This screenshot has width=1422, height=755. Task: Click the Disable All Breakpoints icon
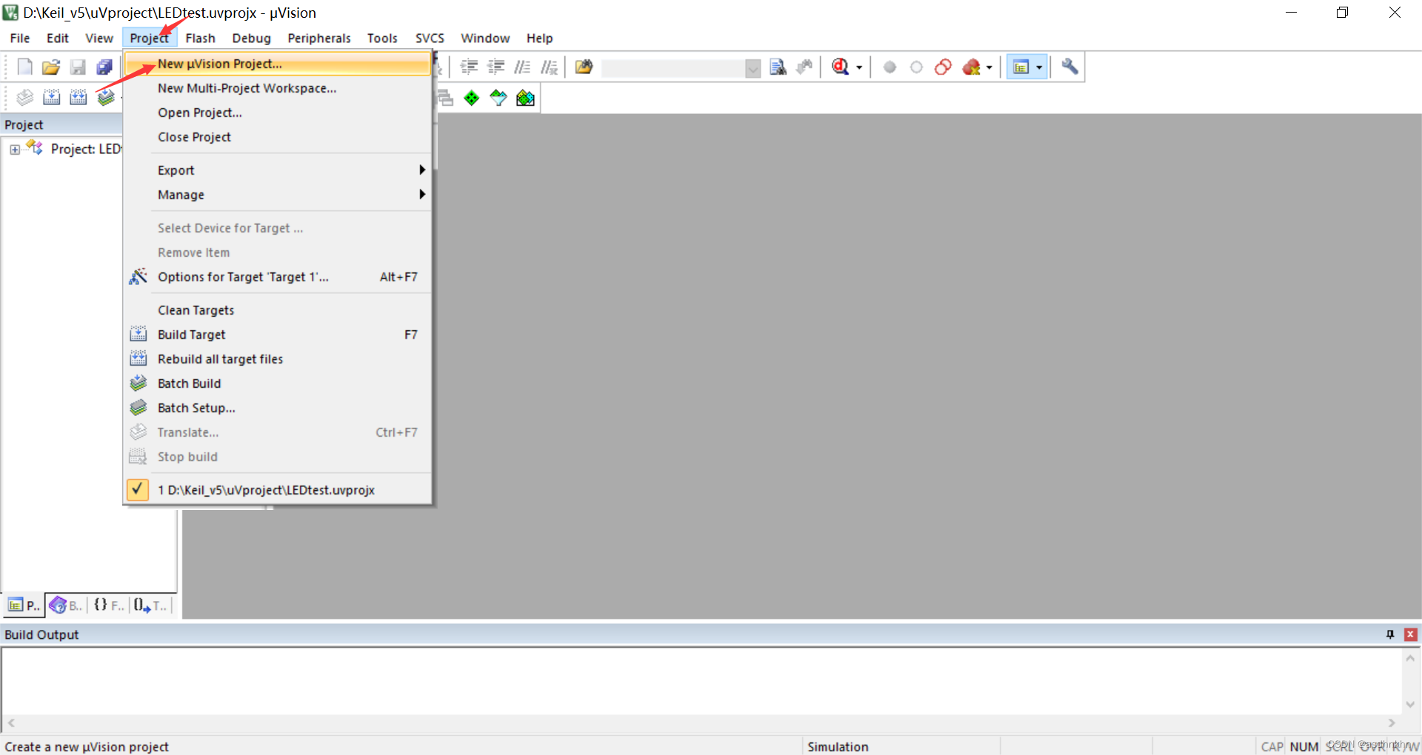[944, 67]
